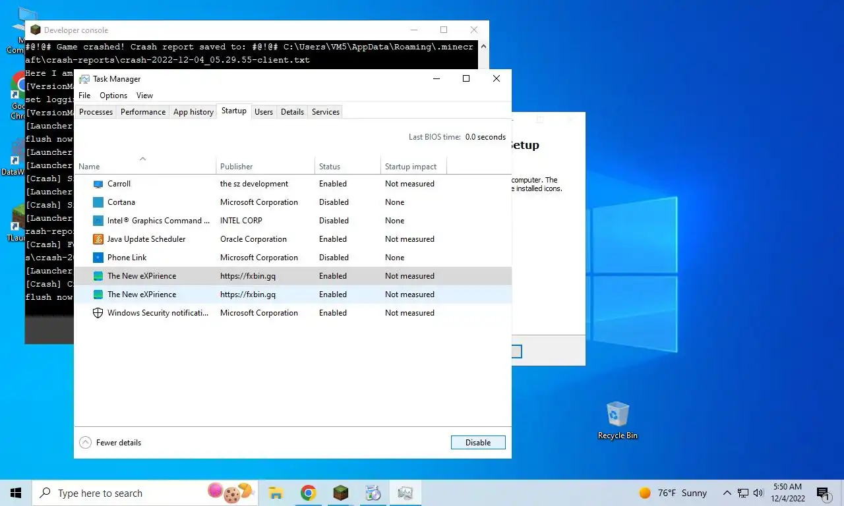Click publisher 'the sz development'
844x506 pixels.
pyautogui.click(x=255, y=184)
